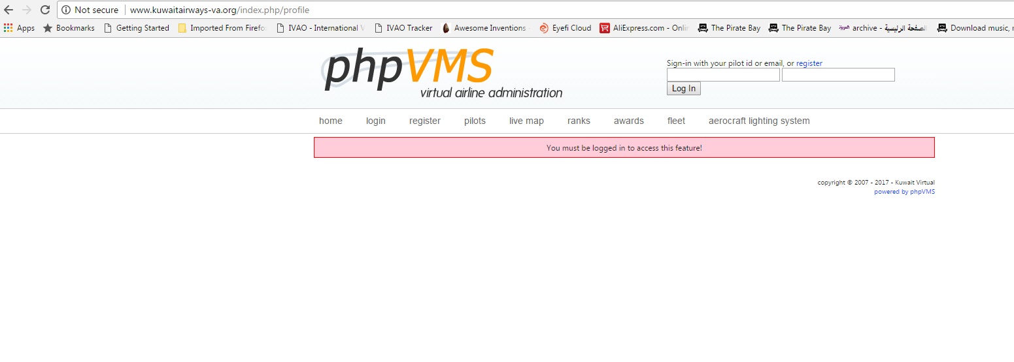
Task: Open the Eyefi Cloud bookmark
Action: pos(565,28)
